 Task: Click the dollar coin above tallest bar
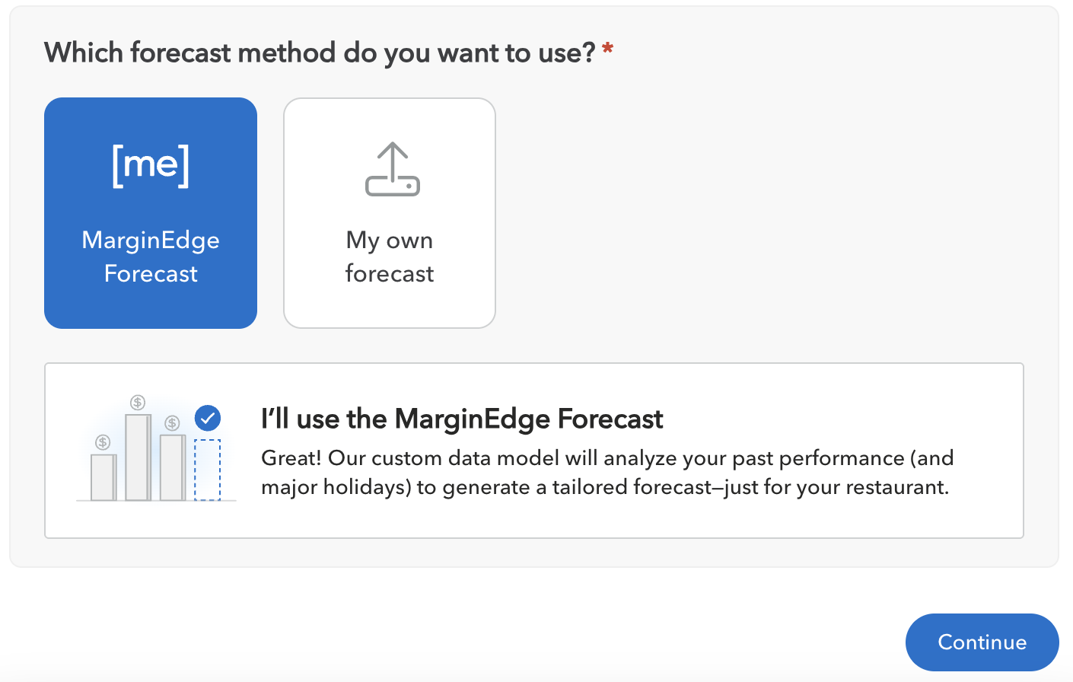click(138, 402)
